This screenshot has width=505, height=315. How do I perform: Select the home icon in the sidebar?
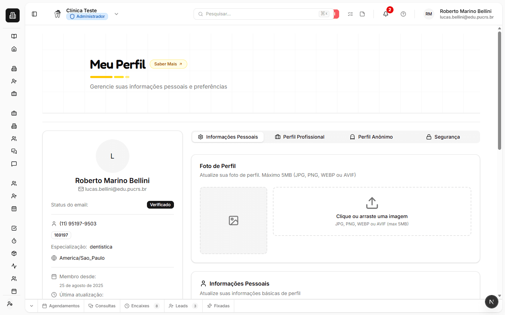pos(14,49)
